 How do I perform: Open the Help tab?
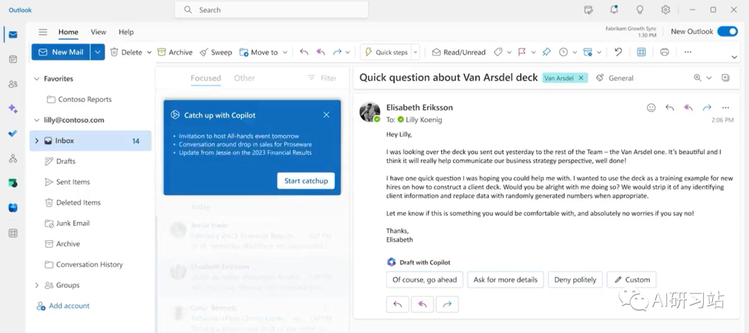click(126, 32)
